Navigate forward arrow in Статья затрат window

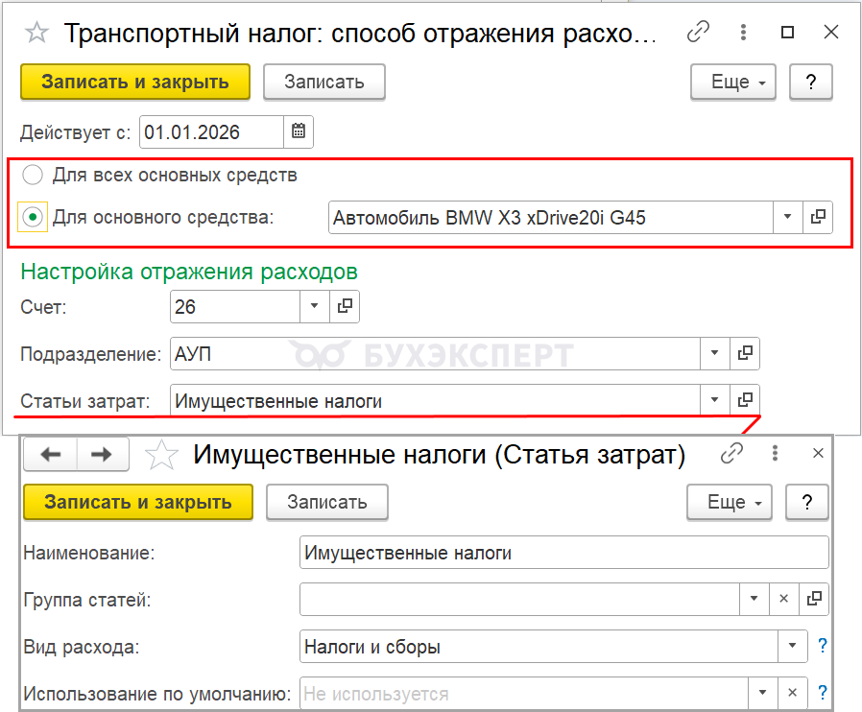coord(101,455)
